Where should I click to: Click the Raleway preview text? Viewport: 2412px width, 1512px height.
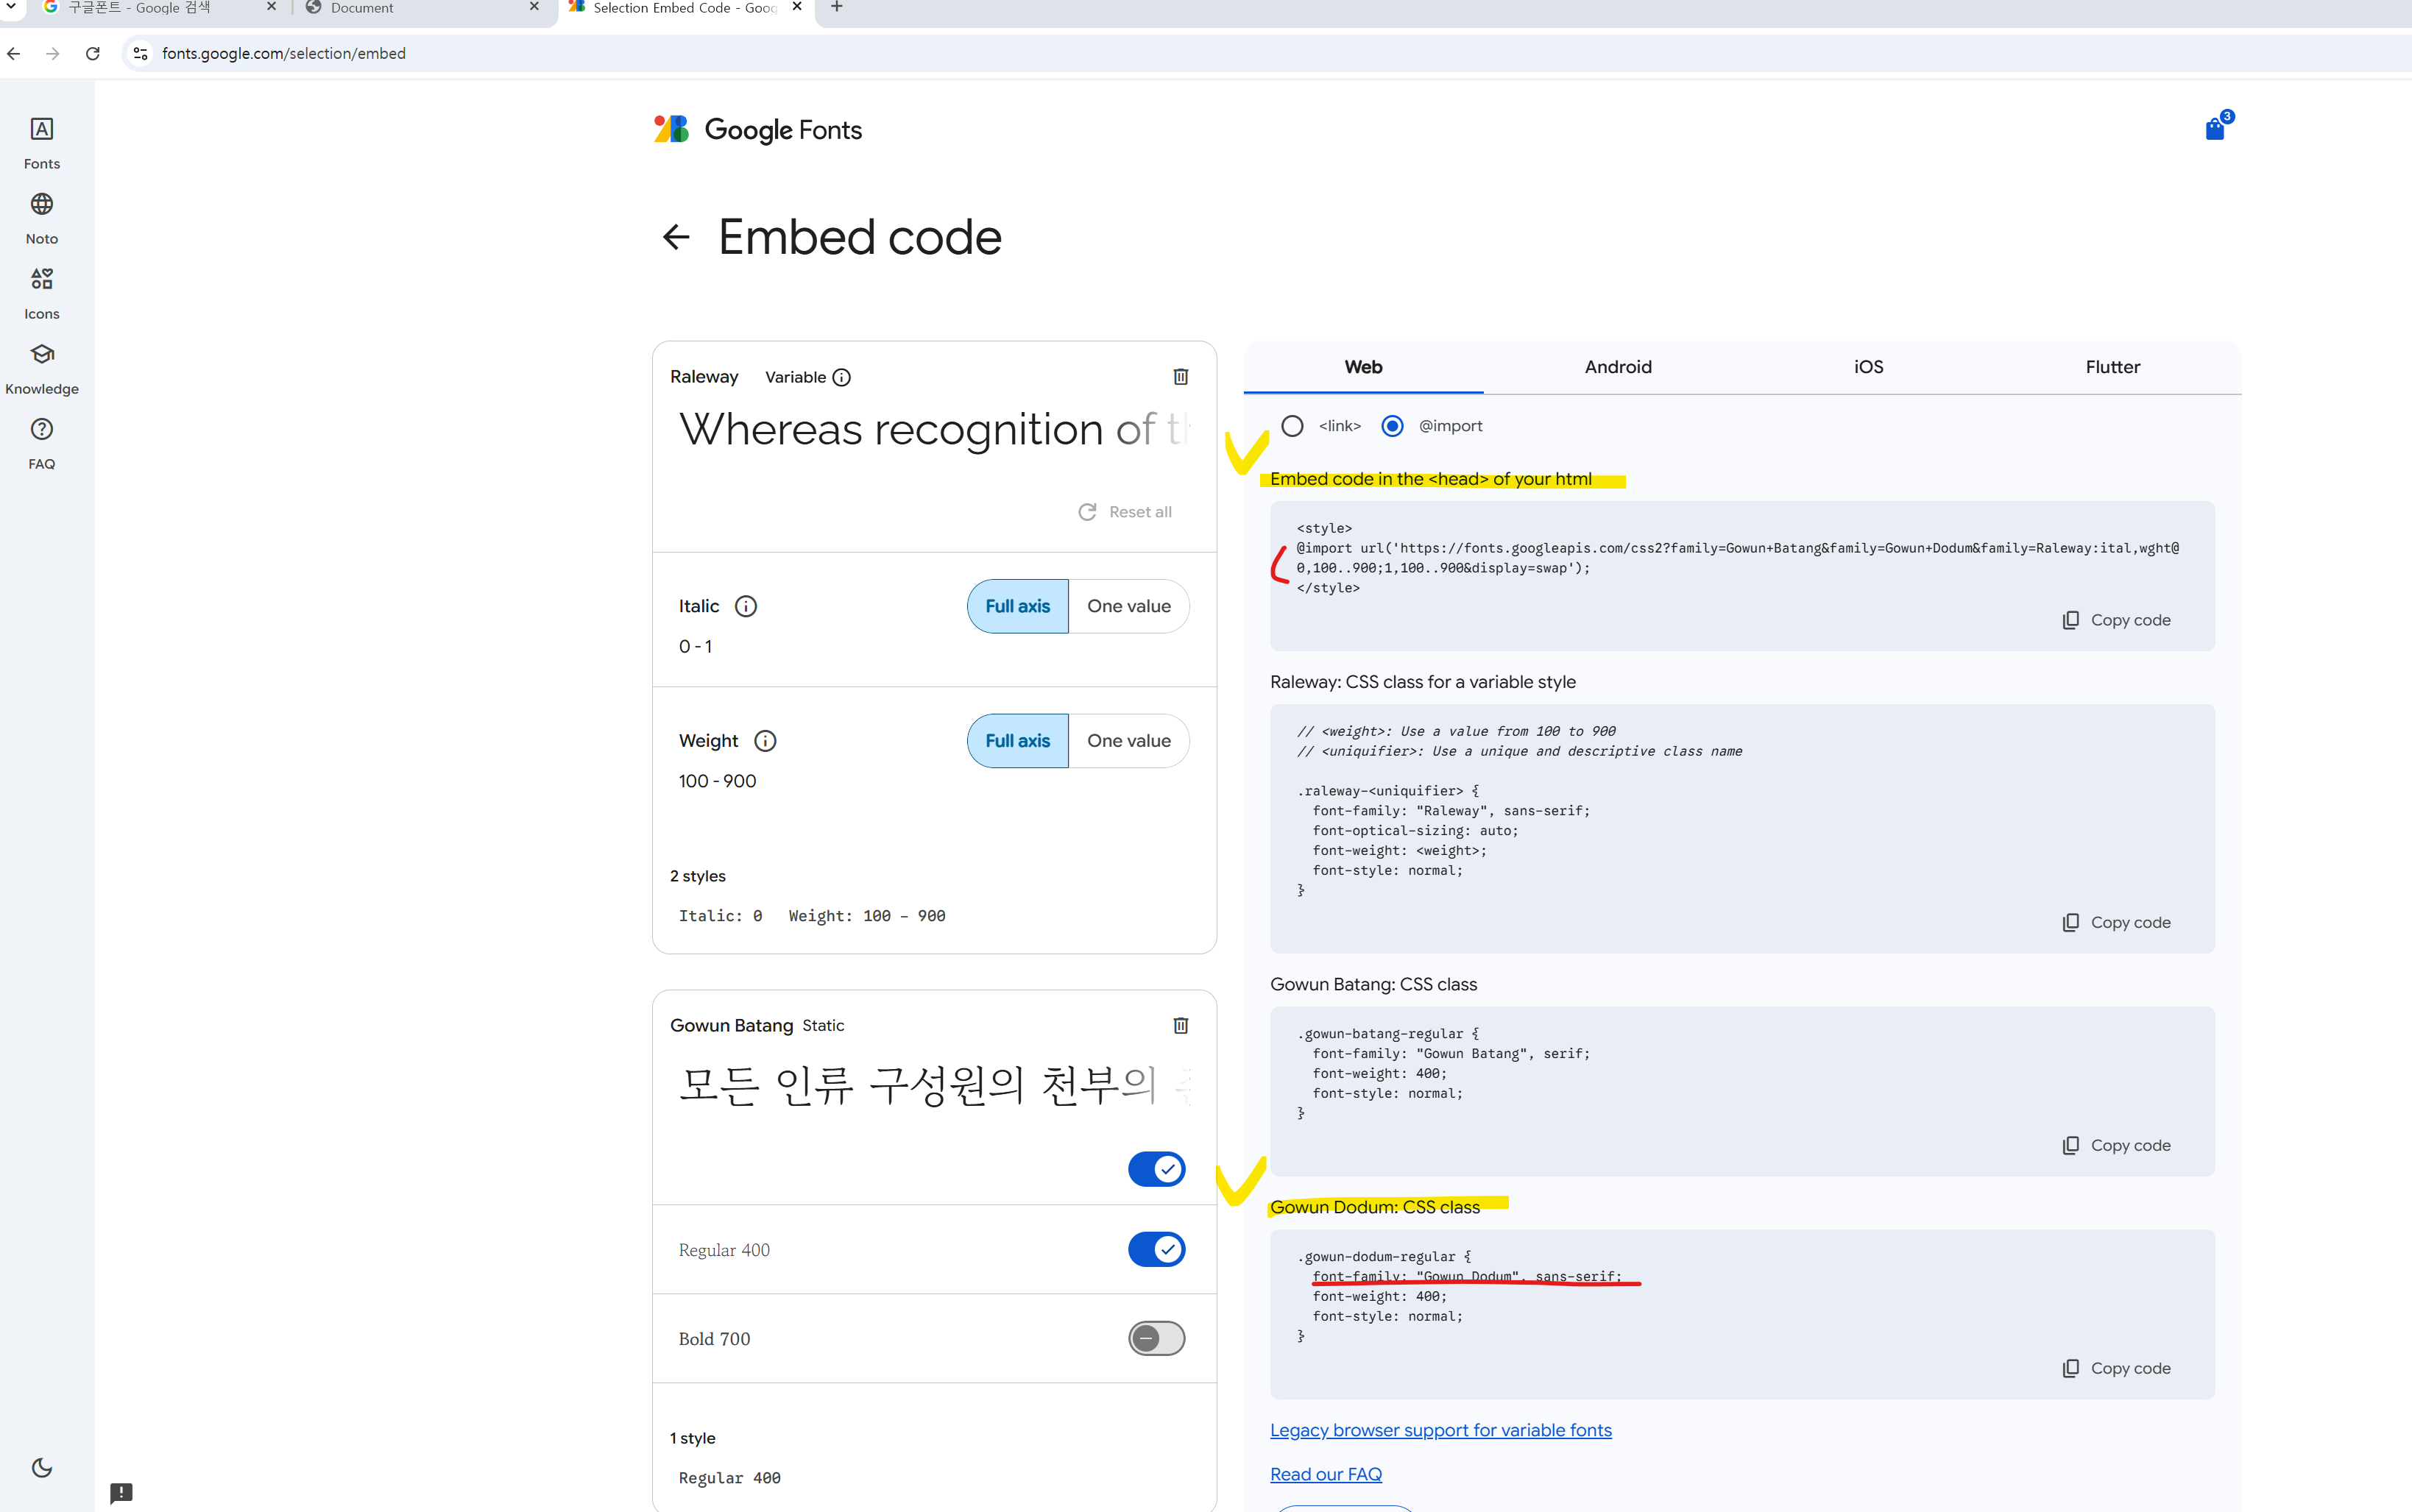click(934, 430)
